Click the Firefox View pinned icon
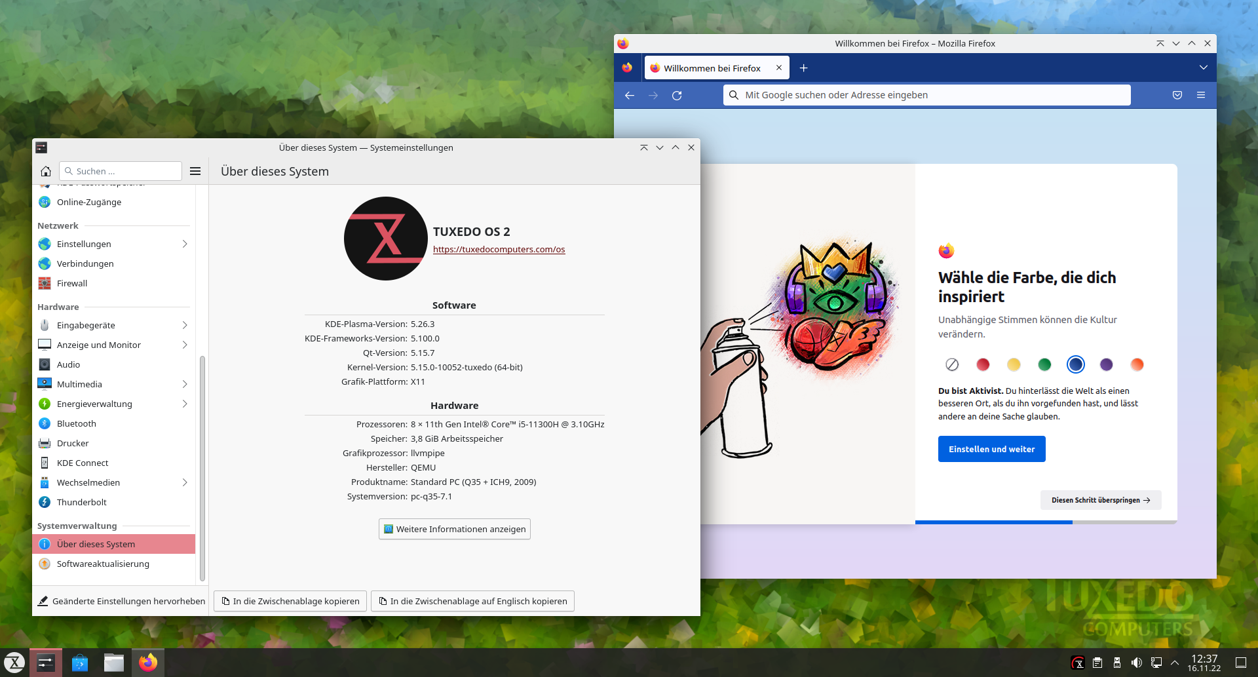The image size is (1258, 677). coord(627,68)
